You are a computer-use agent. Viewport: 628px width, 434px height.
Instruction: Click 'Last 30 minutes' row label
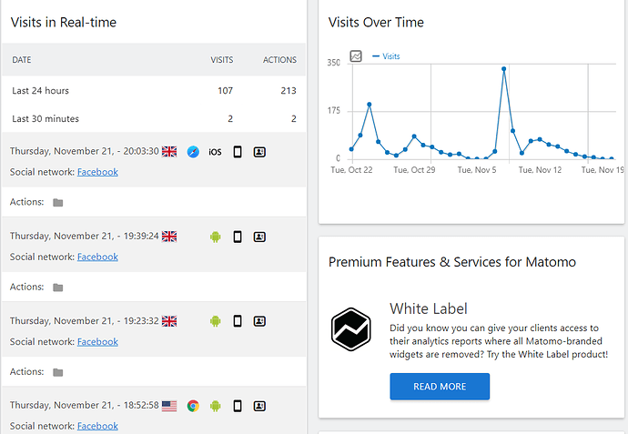pos(46,119)
